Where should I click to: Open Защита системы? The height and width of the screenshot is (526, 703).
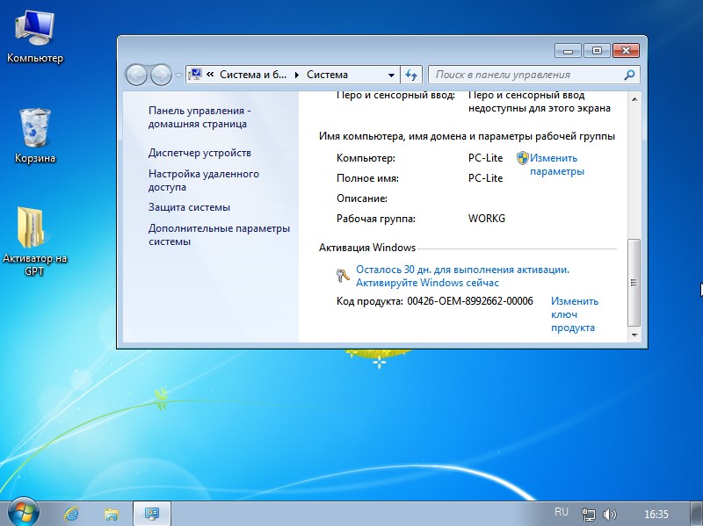189,207
